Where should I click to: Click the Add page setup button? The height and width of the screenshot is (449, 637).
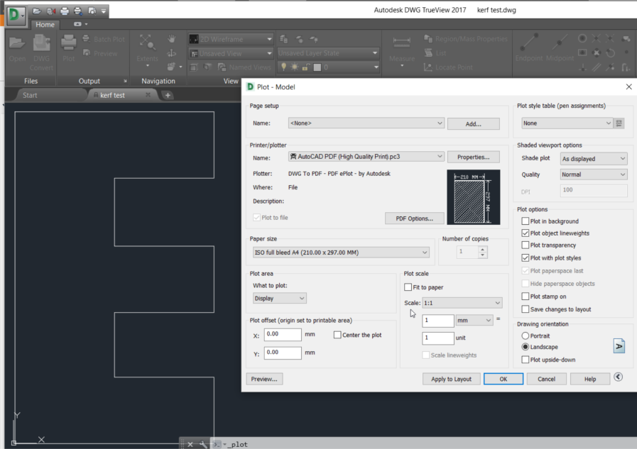click(x=473, y=123)
